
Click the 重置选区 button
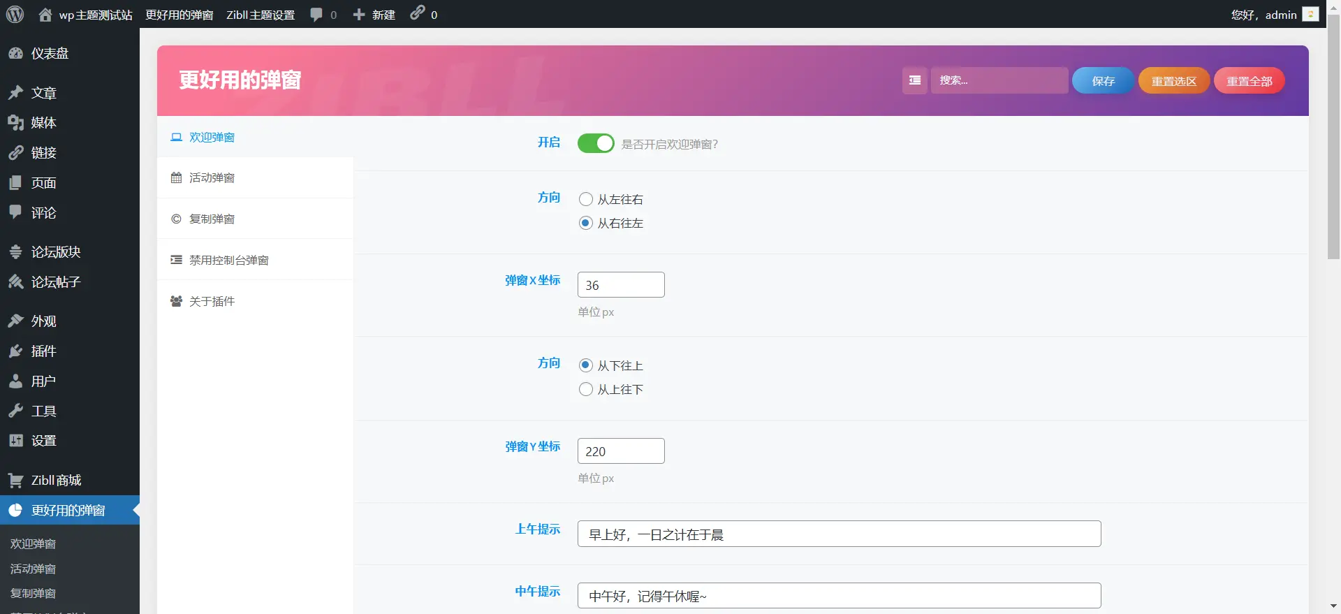click(1174, 80)
